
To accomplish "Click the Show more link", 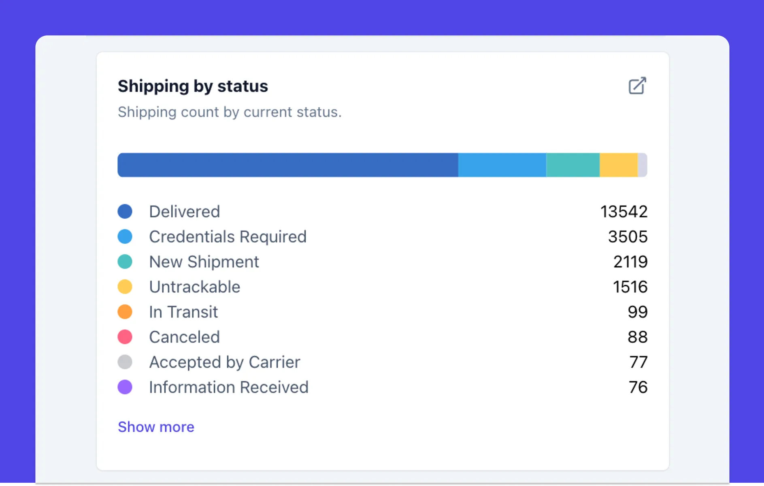I will 156,427.
